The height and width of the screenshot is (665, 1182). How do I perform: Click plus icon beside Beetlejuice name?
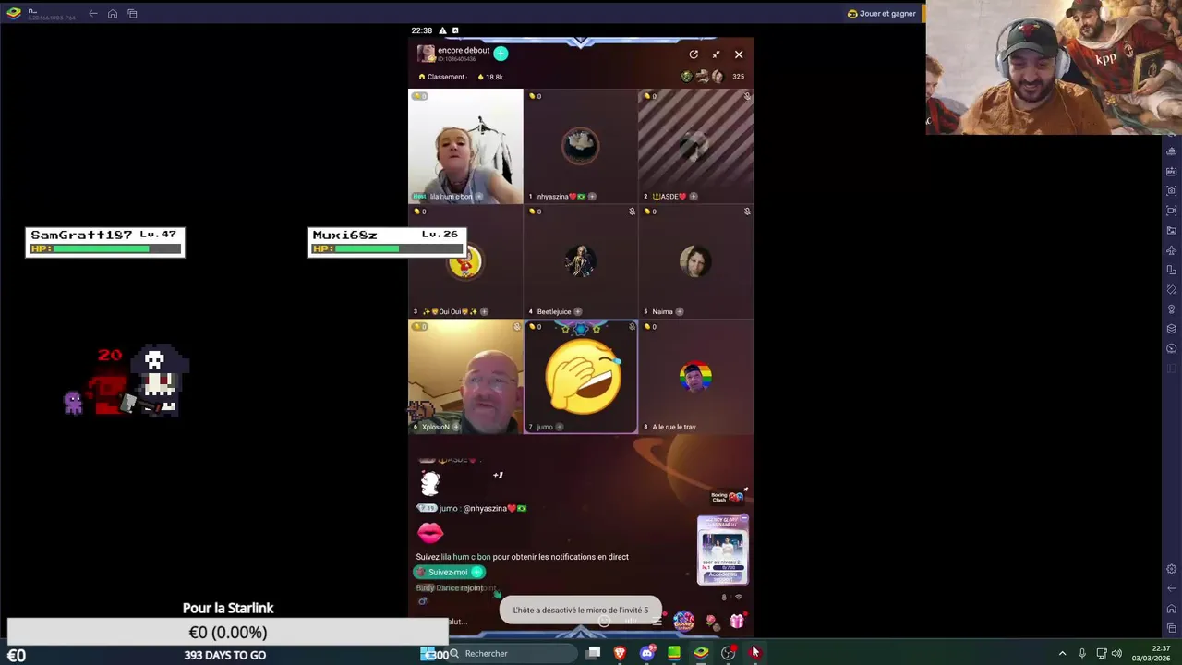pyautogui.click(x=578, y=312)
